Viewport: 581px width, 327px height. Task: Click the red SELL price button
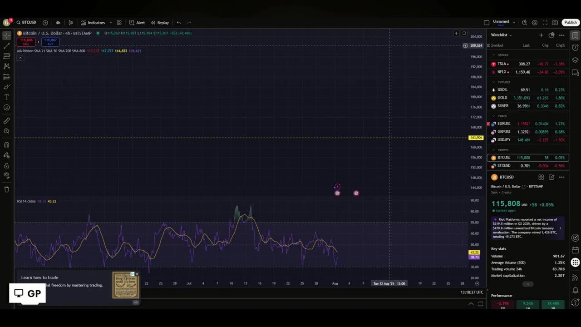(x=26, y=42)
